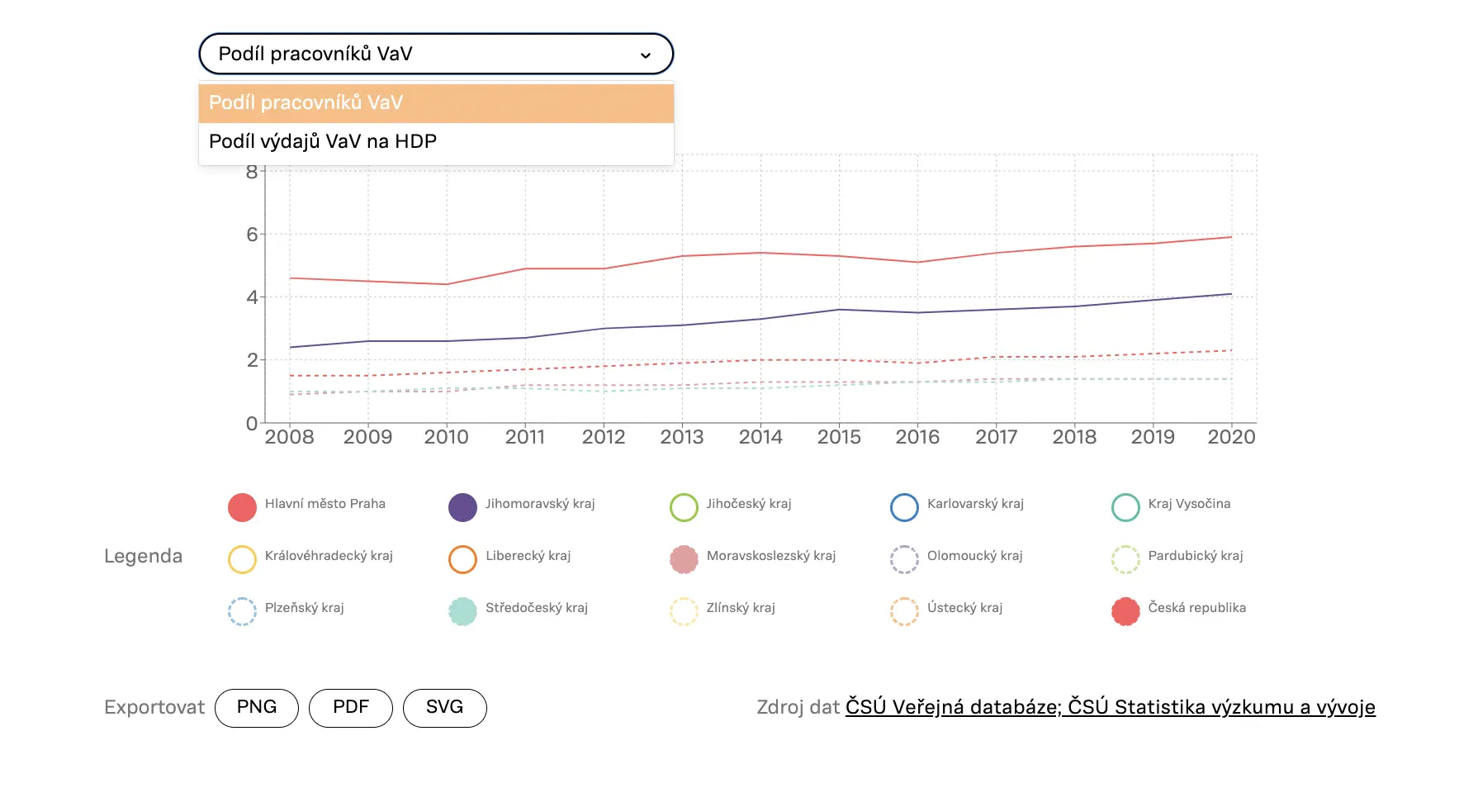Export chart as PDF

(351, 708)
